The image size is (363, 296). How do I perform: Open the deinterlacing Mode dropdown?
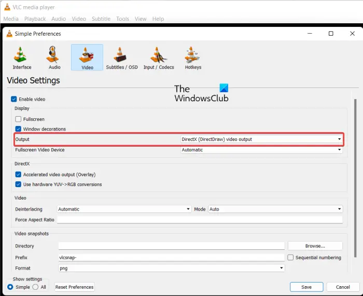tap(275, 209)
